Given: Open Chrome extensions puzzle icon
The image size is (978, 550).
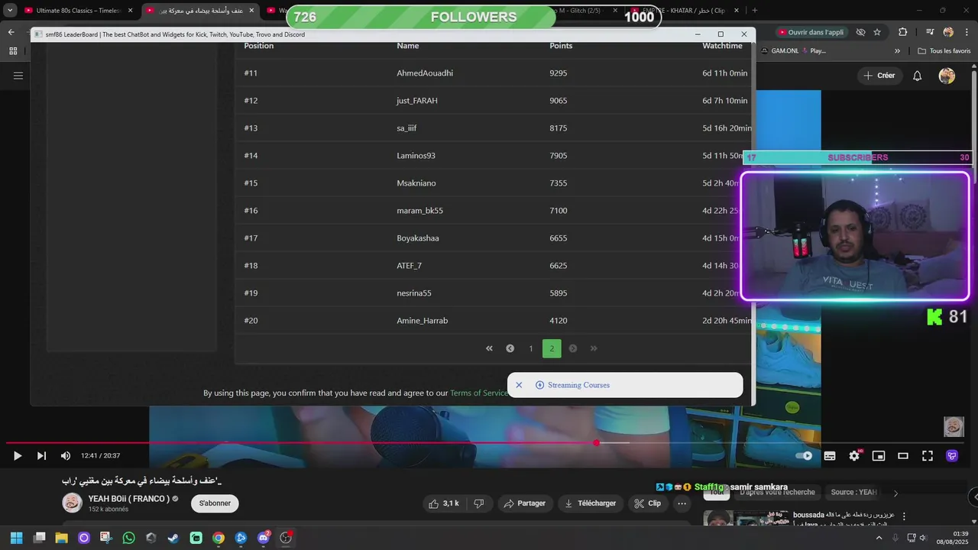Looking at the screenshot, I should (x=903, y=32).
